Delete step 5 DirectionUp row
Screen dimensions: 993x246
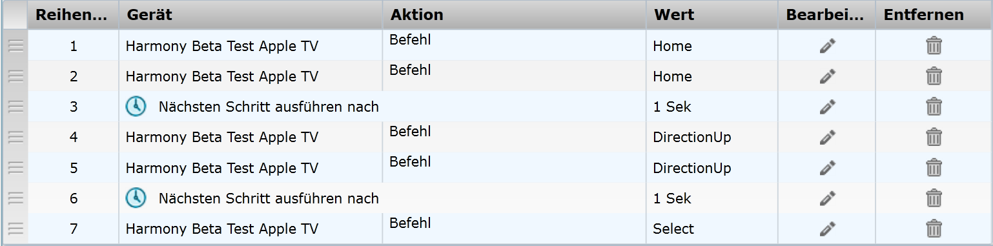(x=934, y=168)
